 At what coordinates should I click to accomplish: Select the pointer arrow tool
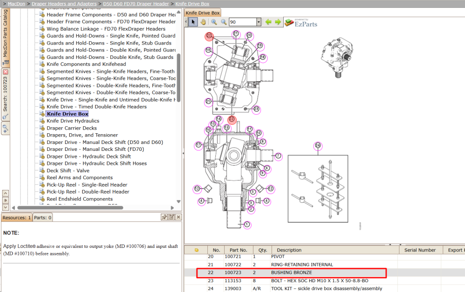pyautogui.click(x=193, y=22)
